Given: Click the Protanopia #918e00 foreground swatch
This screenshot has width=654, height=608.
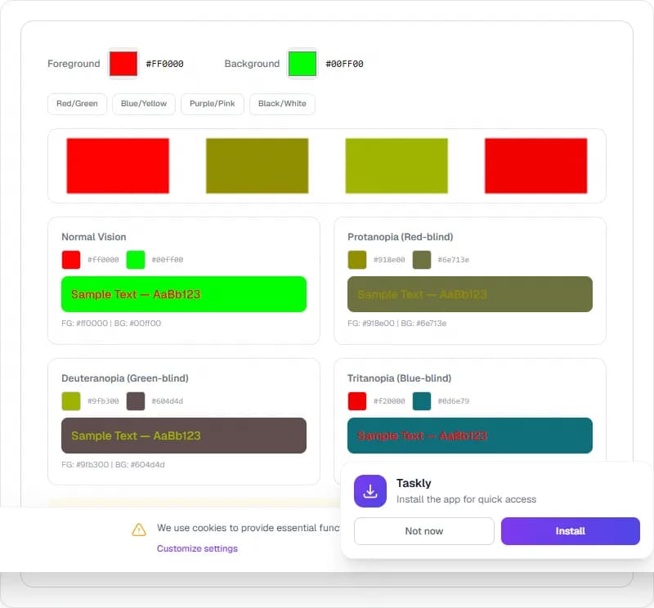Looking at the screenshot, I should click(x=357, y=260).
